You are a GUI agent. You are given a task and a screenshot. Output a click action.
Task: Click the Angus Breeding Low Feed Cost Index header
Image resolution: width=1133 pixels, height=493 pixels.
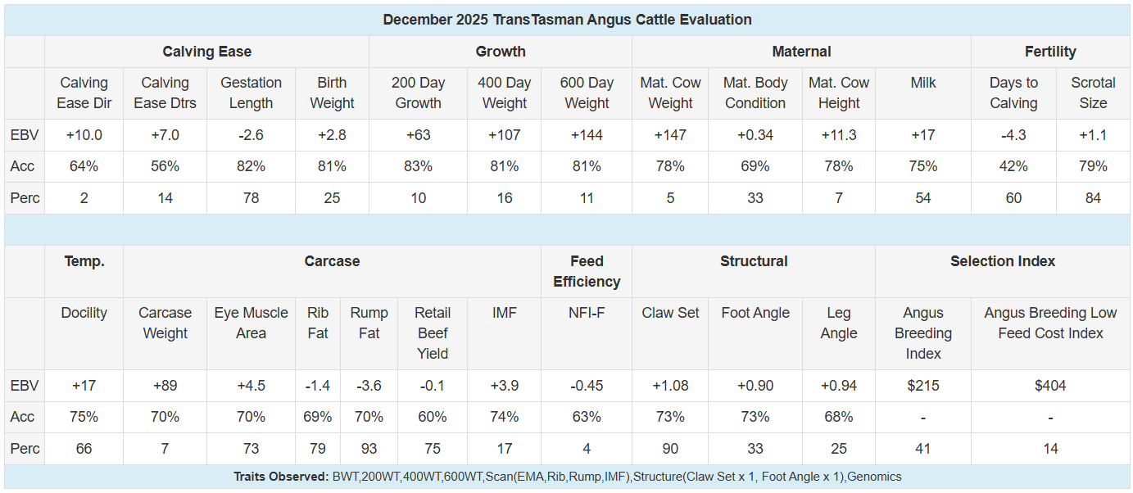tap(1050, 323)
